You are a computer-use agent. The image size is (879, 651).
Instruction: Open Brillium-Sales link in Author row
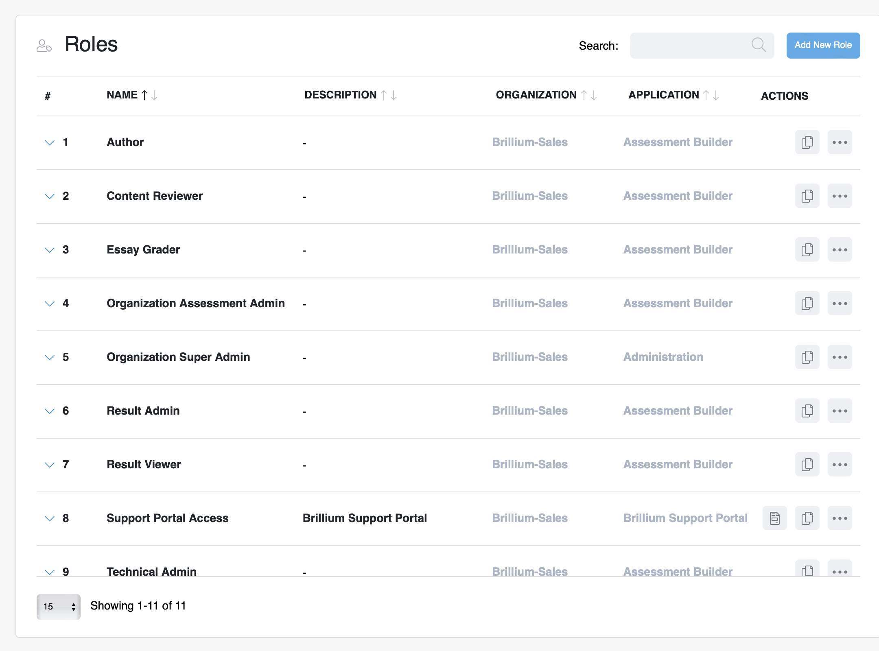click(x=529, y=142)
